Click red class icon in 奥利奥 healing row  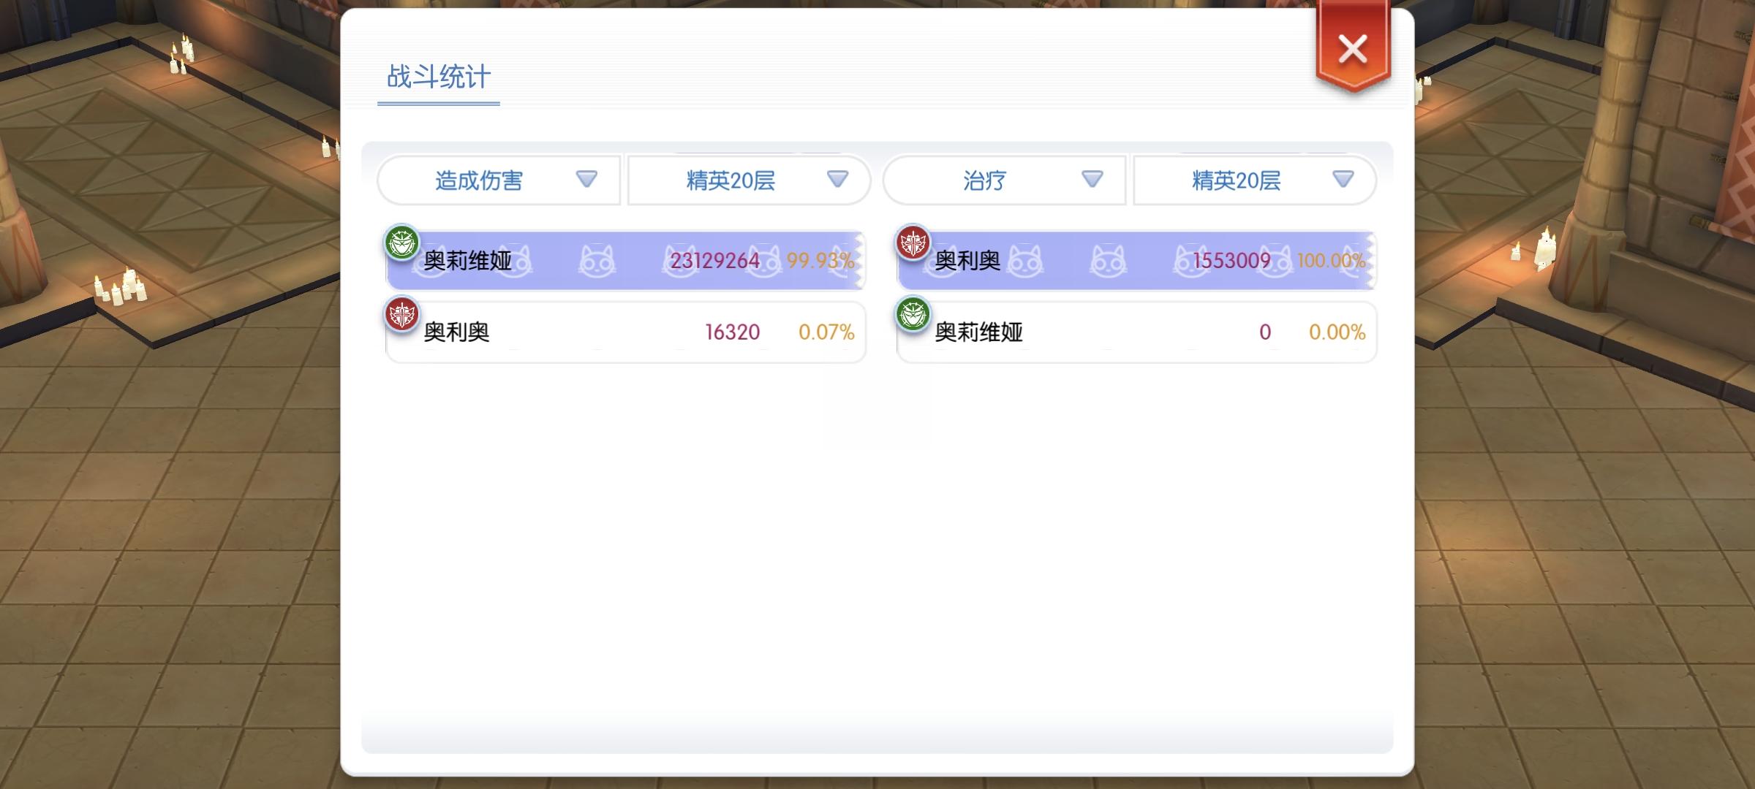coord(913,243)
